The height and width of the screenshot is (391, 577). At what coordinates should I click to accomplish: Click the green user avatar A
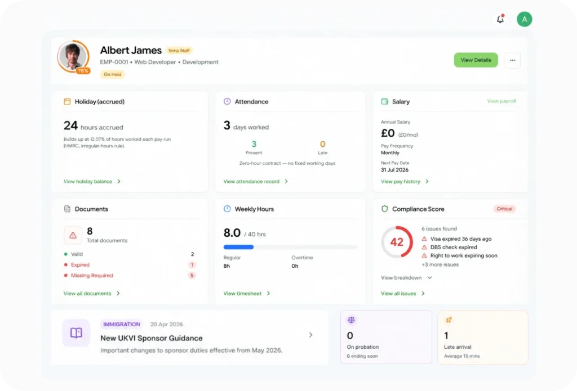pyautogui.click(x=525, y=19)
